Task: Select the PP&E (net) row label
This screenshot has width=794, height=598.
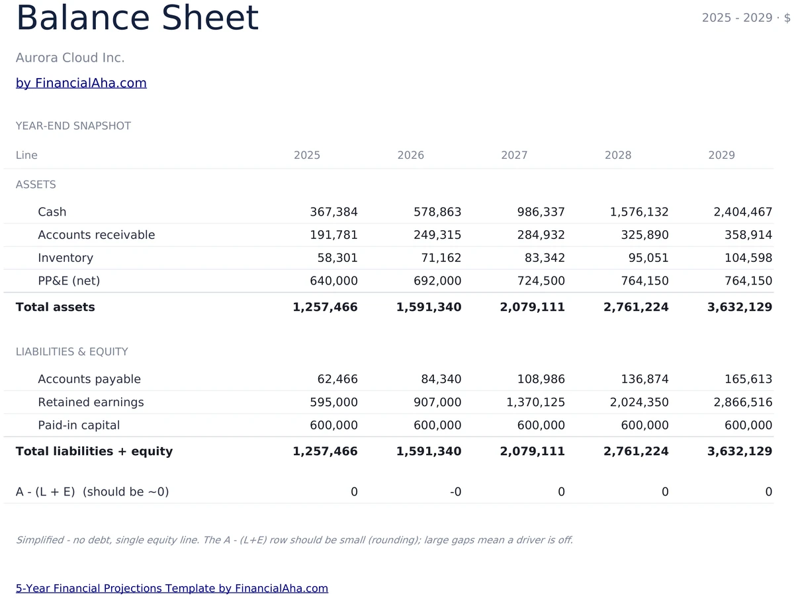Action: [x=69, y=281]
